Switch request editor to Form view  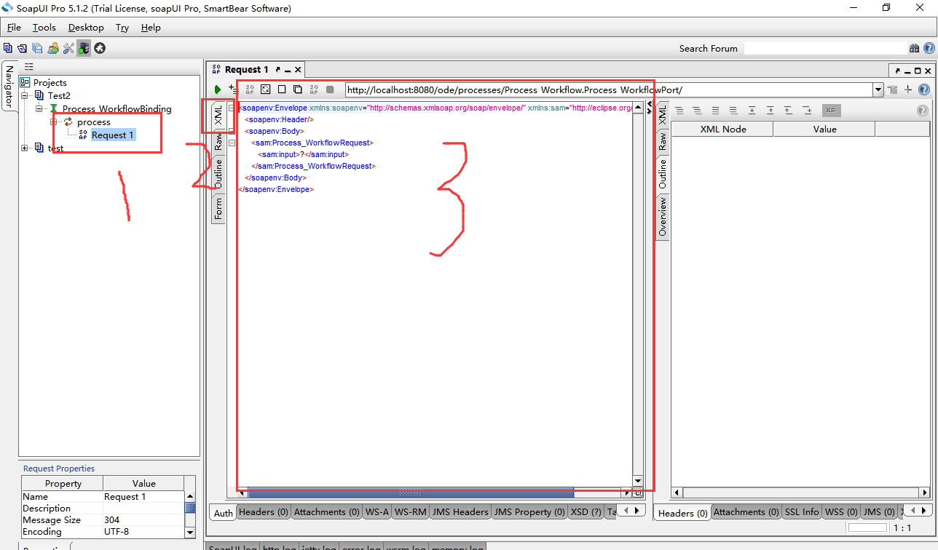(218, 209)
